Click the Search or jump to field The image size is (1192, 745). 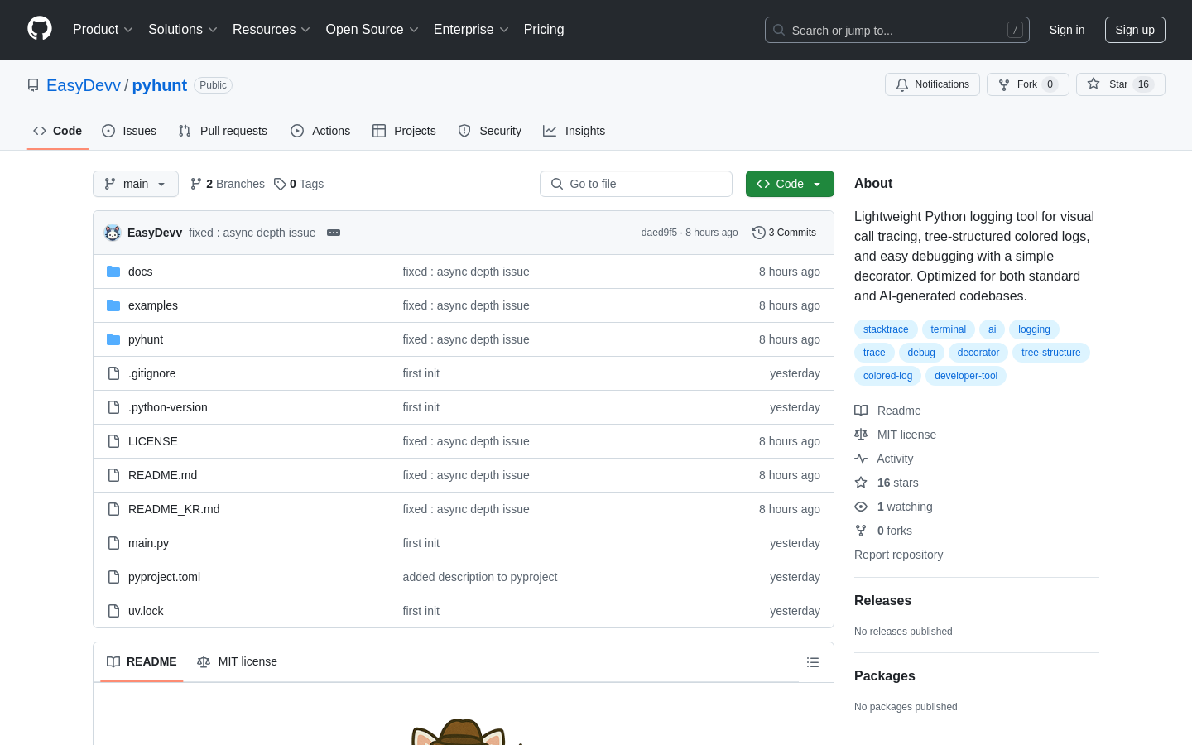tap(897, 30)
